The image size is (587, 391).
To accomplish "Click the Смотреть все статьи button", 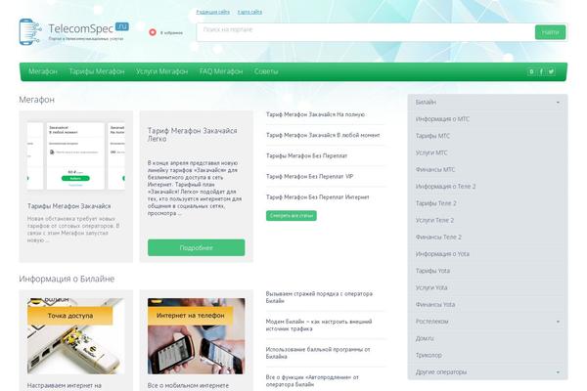I will 292,215.
